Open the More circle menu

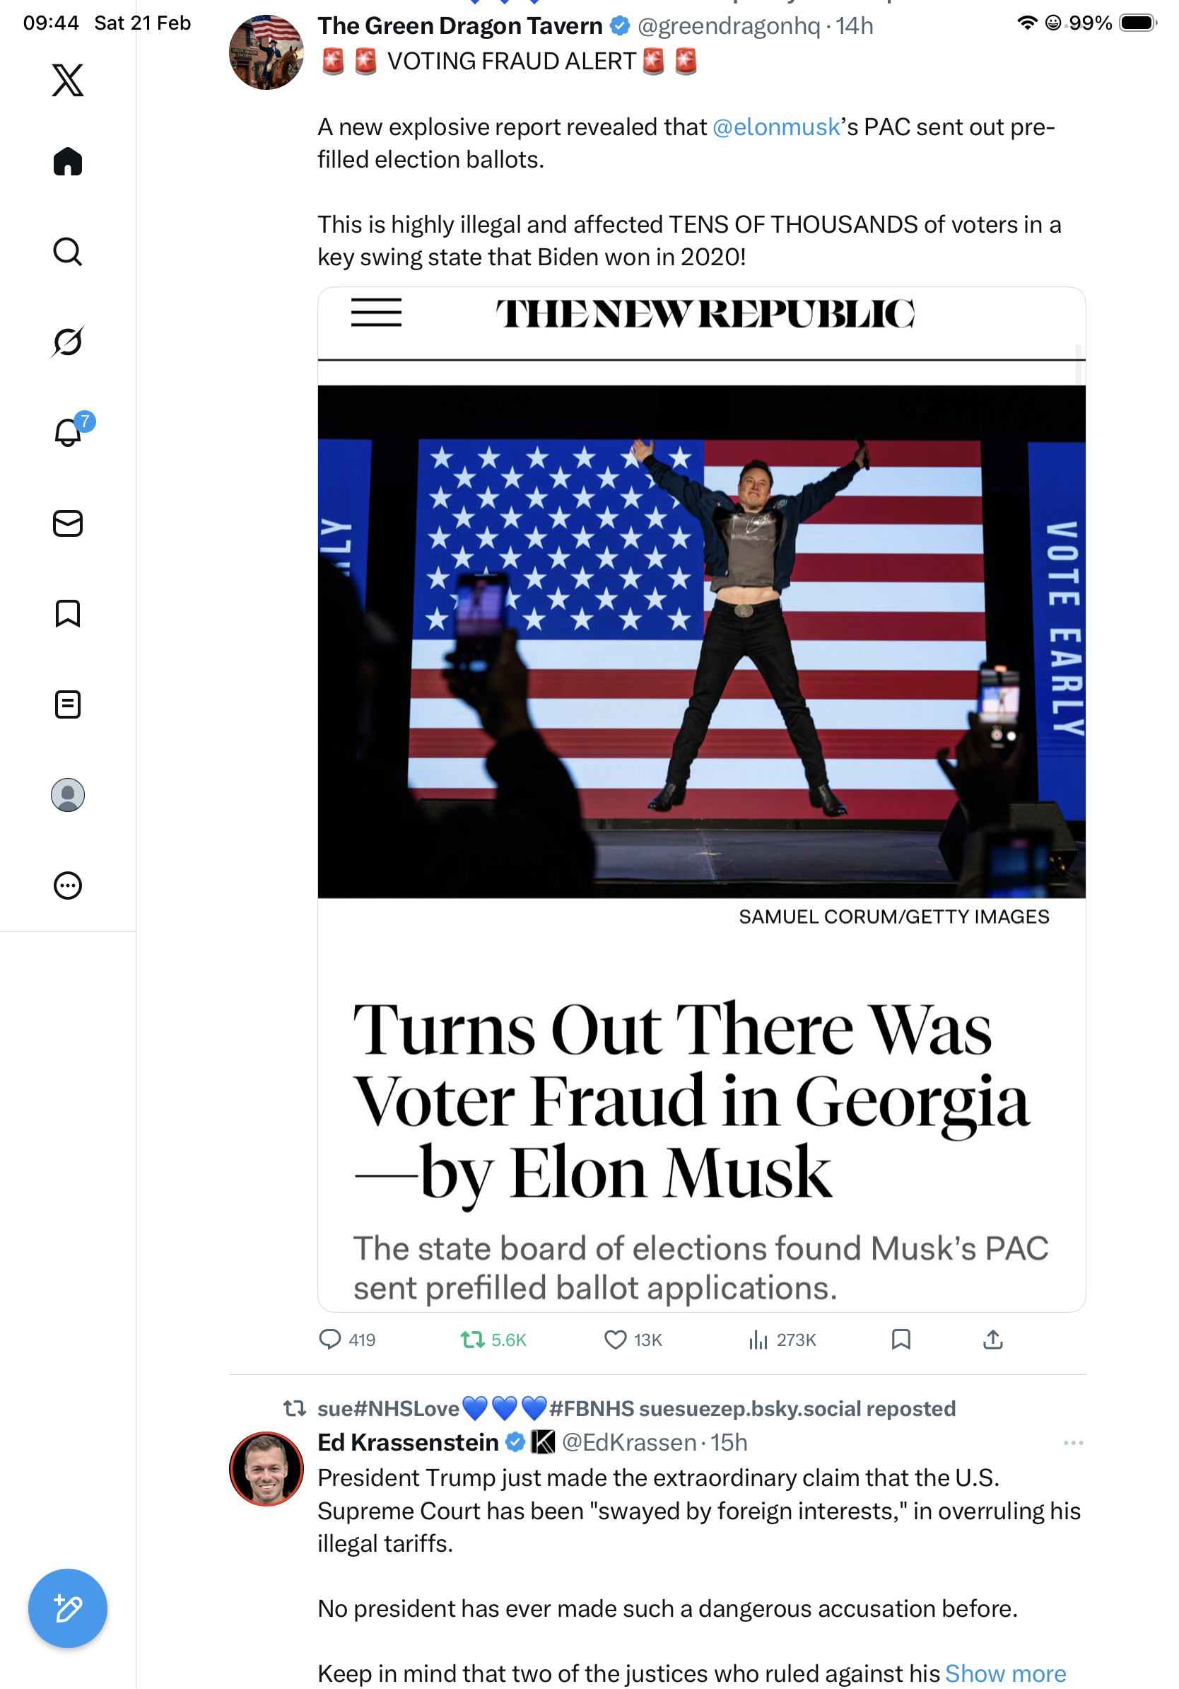[68, 886]
